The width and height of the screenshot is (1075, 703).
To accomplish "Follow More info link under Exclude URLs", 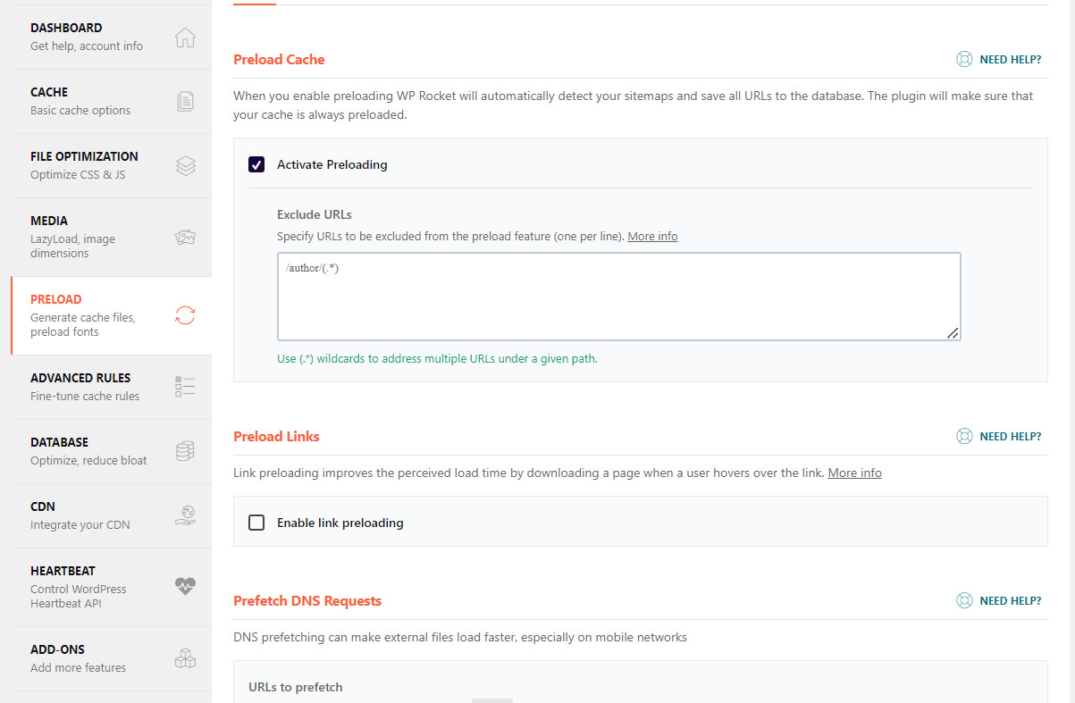I will tap(652, 237).
